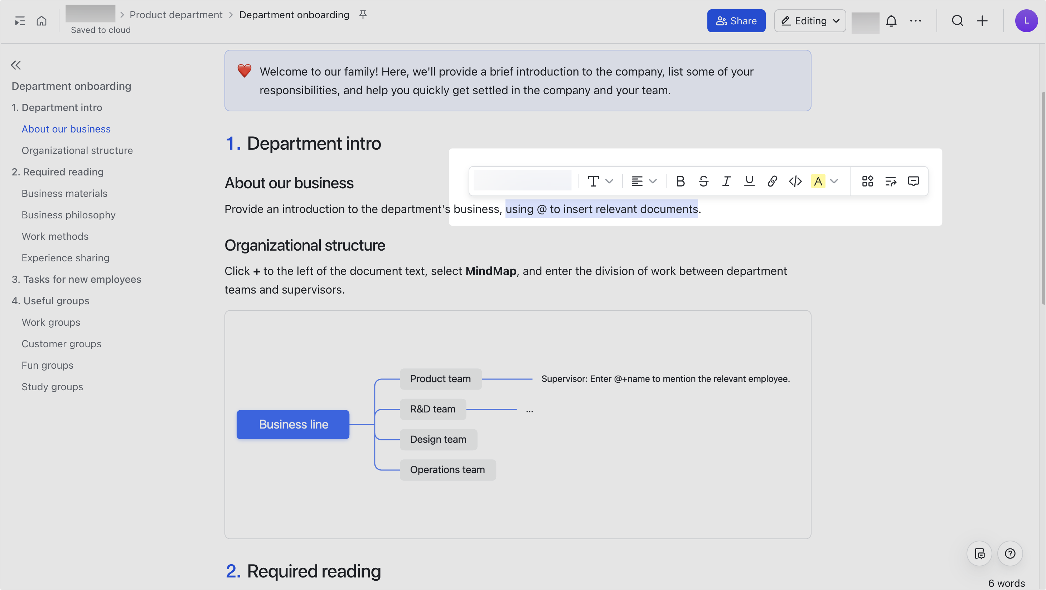Add a comment to the selected text
This screenshot has height=590, width=1046.
pos(913,182)
